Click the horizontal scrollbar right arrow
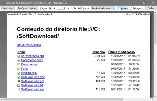This screenshot has height=101, width=157. (152, 99)
